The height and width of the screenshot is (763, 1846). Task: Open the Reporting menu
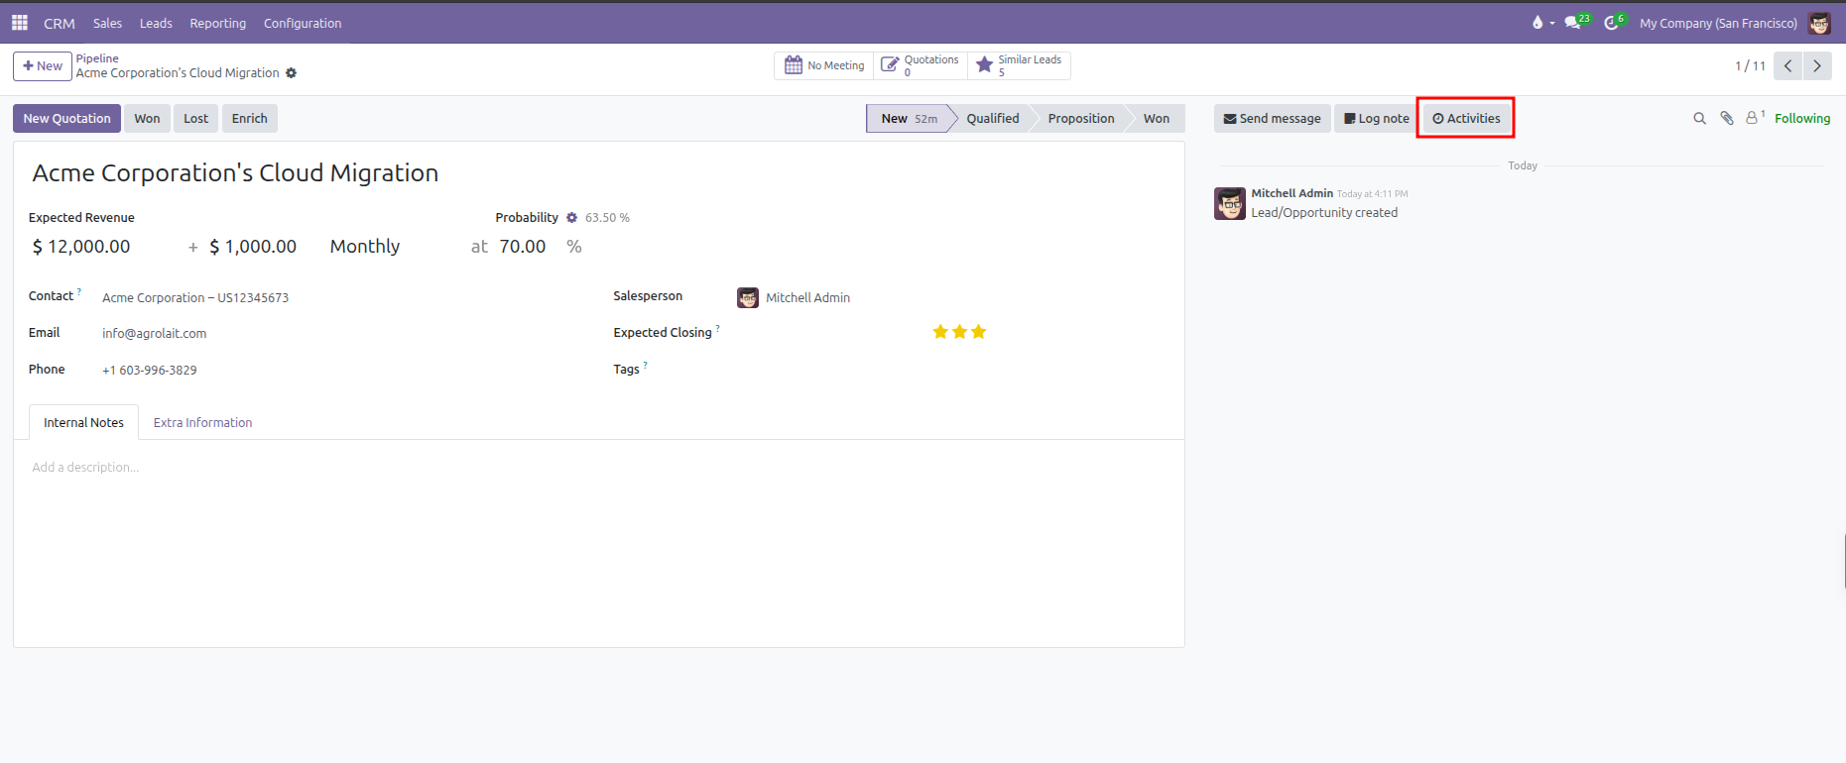[x=218, y=23]
